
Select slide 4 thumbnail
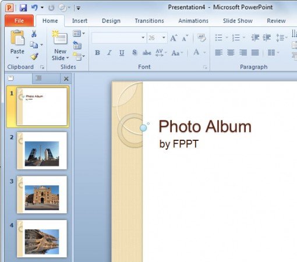pos(42,239)
